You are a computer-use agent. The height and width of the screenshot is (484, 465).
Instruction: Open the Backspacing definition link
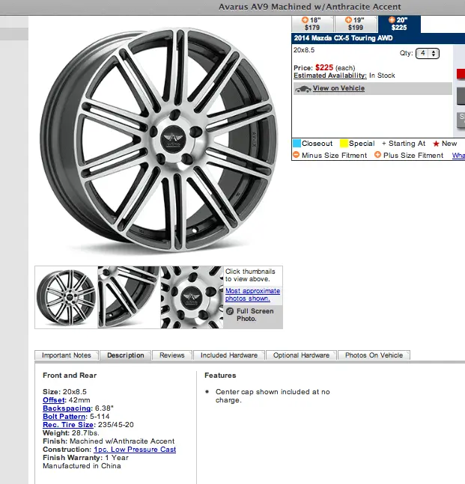(x=66, y=408)
